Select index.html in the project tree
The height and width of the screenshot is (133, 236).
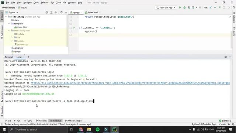coord(22,27)
